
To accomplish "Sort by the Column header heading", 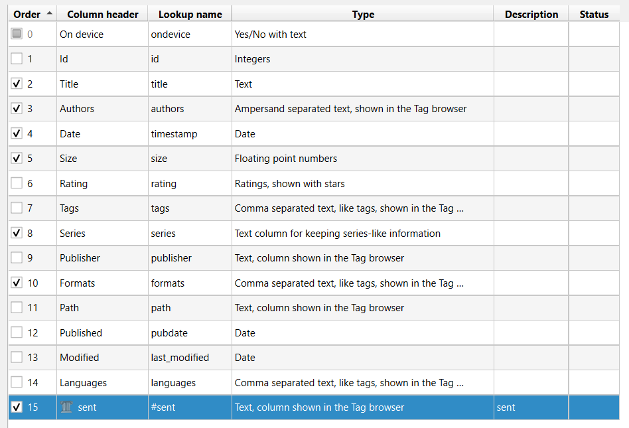I will [x=103, y=14].
